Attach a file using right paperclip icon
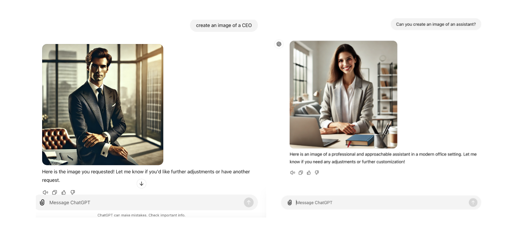The image size is (522, 235). [x=290, y=203]
